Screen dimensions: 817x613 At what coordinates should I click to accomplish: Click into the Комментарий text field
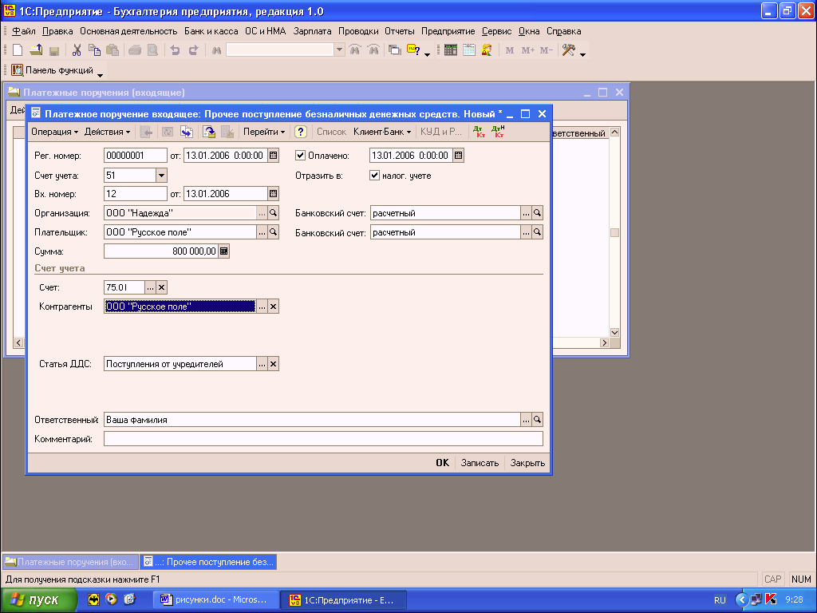click(x=323, y=439)
